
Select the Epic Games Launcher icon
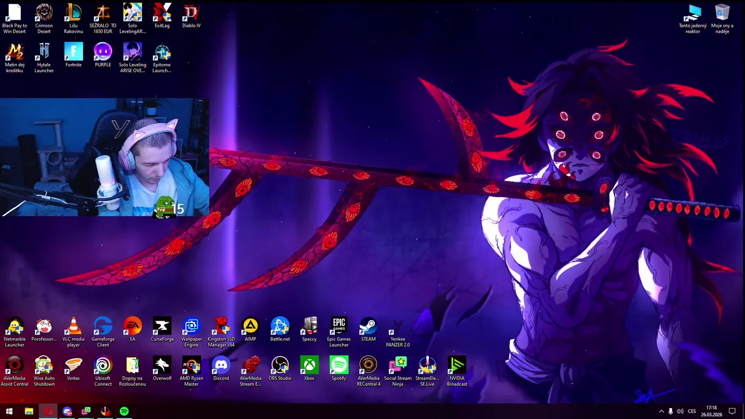tap(339, 332)
